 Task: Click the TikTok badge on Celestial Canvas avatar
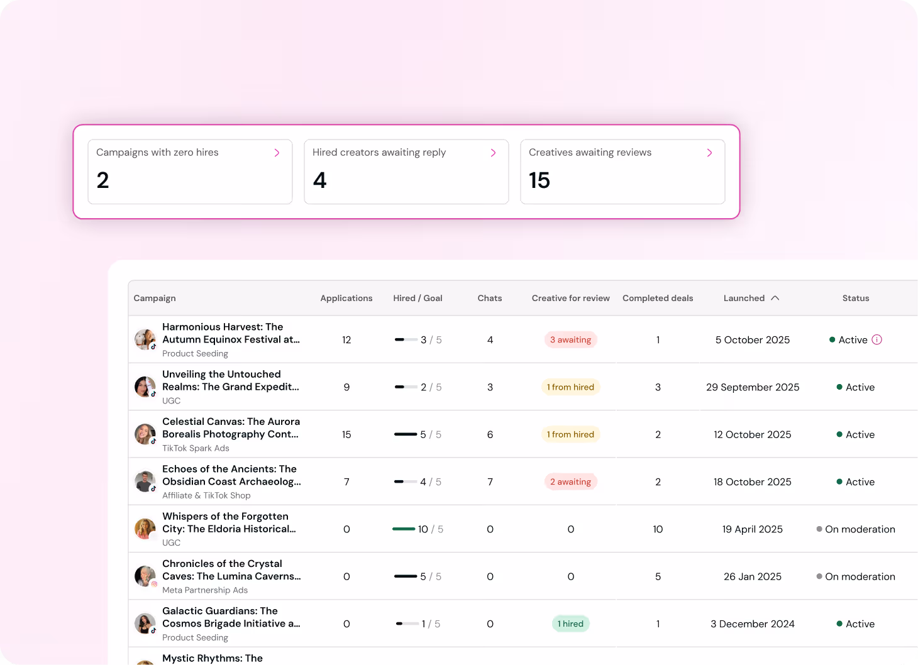pyautogui.click(x=152, y=441)
